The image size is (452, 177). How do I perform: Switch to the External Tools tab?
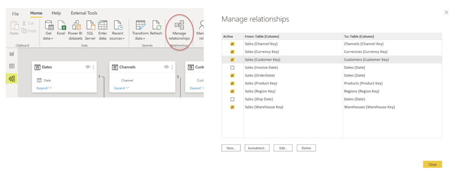coord(83,13)
